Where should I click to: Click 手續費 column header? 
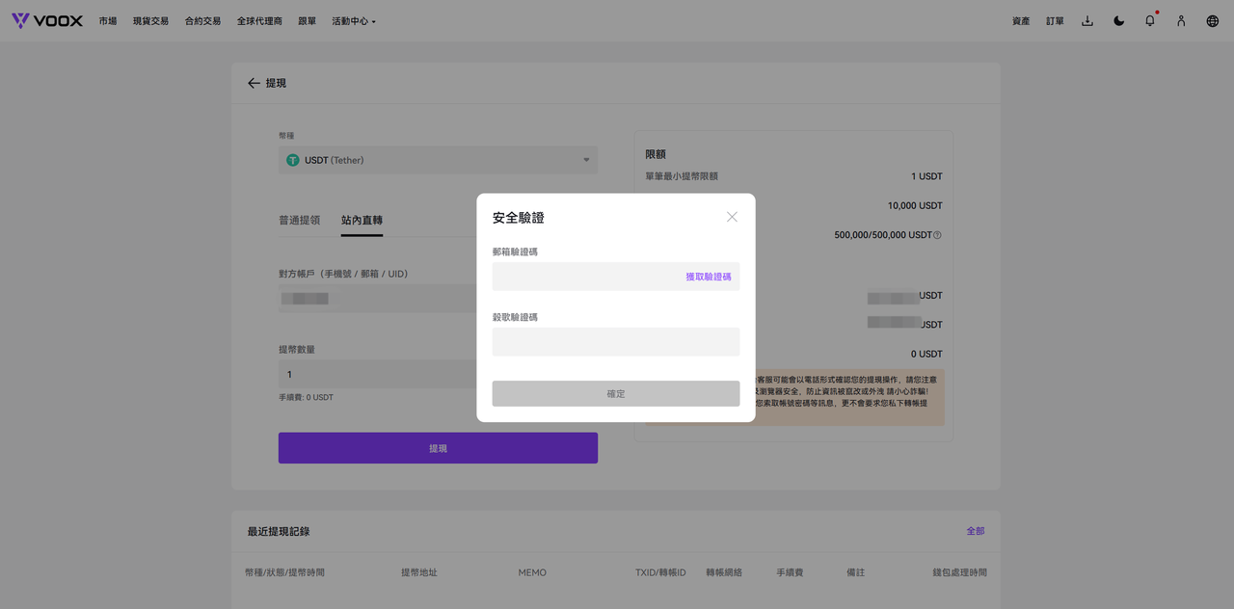790,572
